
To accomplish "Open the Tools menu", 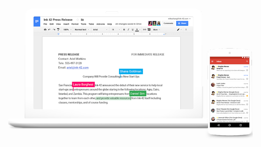I will 83,24.
